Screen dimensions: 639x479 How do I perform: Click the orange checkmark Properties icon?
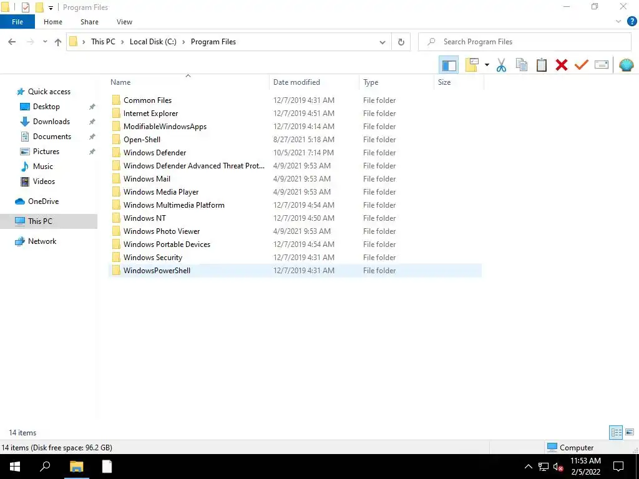point(582,65)
